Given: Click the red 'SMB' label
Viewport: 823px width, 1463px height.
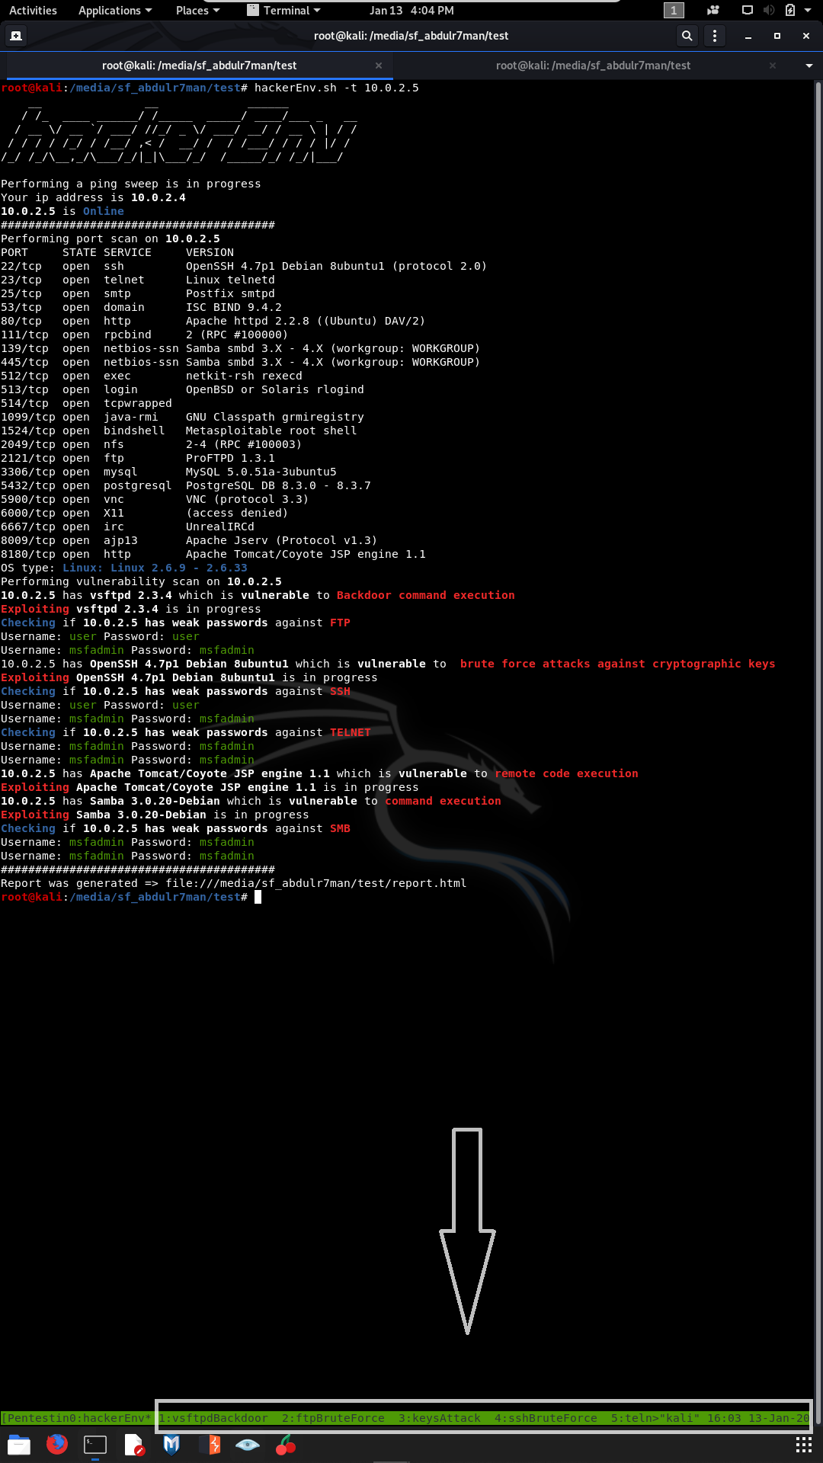Looking at the screenshot, I should [x=340, y=828].
